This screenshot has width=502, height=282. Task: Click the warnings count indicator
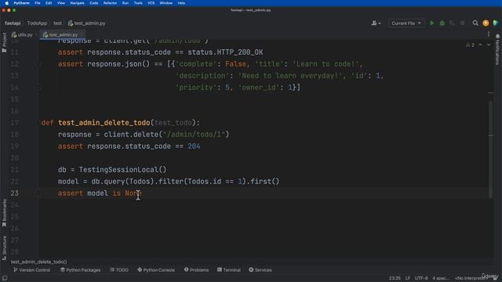(470, 45)
